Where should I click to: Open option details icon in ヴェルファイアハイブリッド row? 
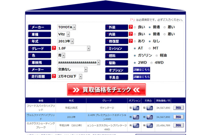point(136,117)
